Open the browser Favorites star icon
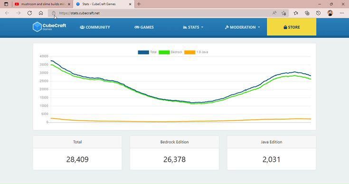The height and width of the screenshot is (184, 349). pos(295,13)
